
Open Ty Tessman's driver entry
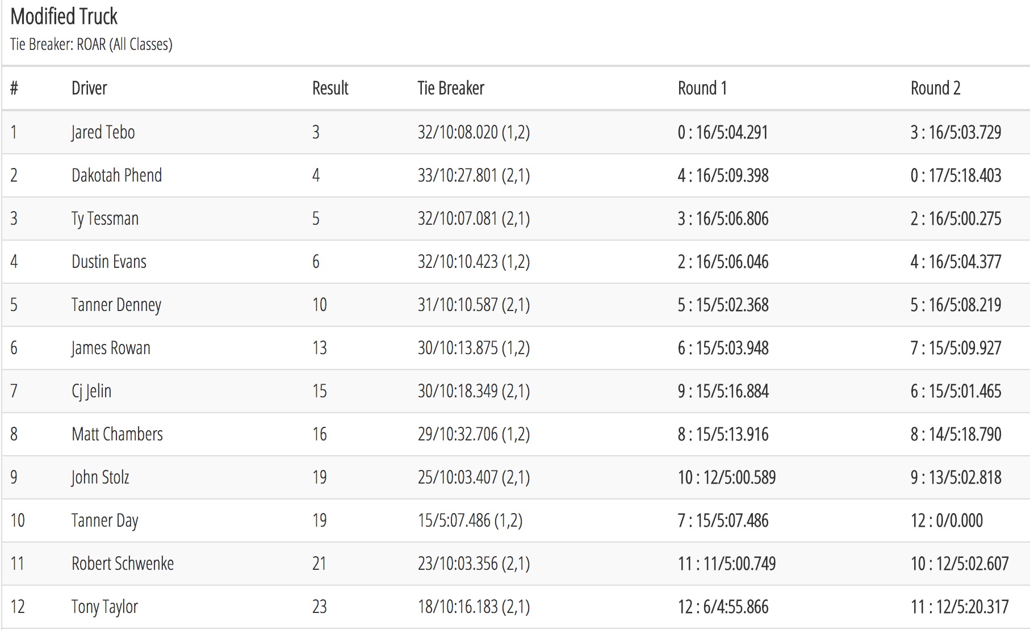click(x=105, y=219)
